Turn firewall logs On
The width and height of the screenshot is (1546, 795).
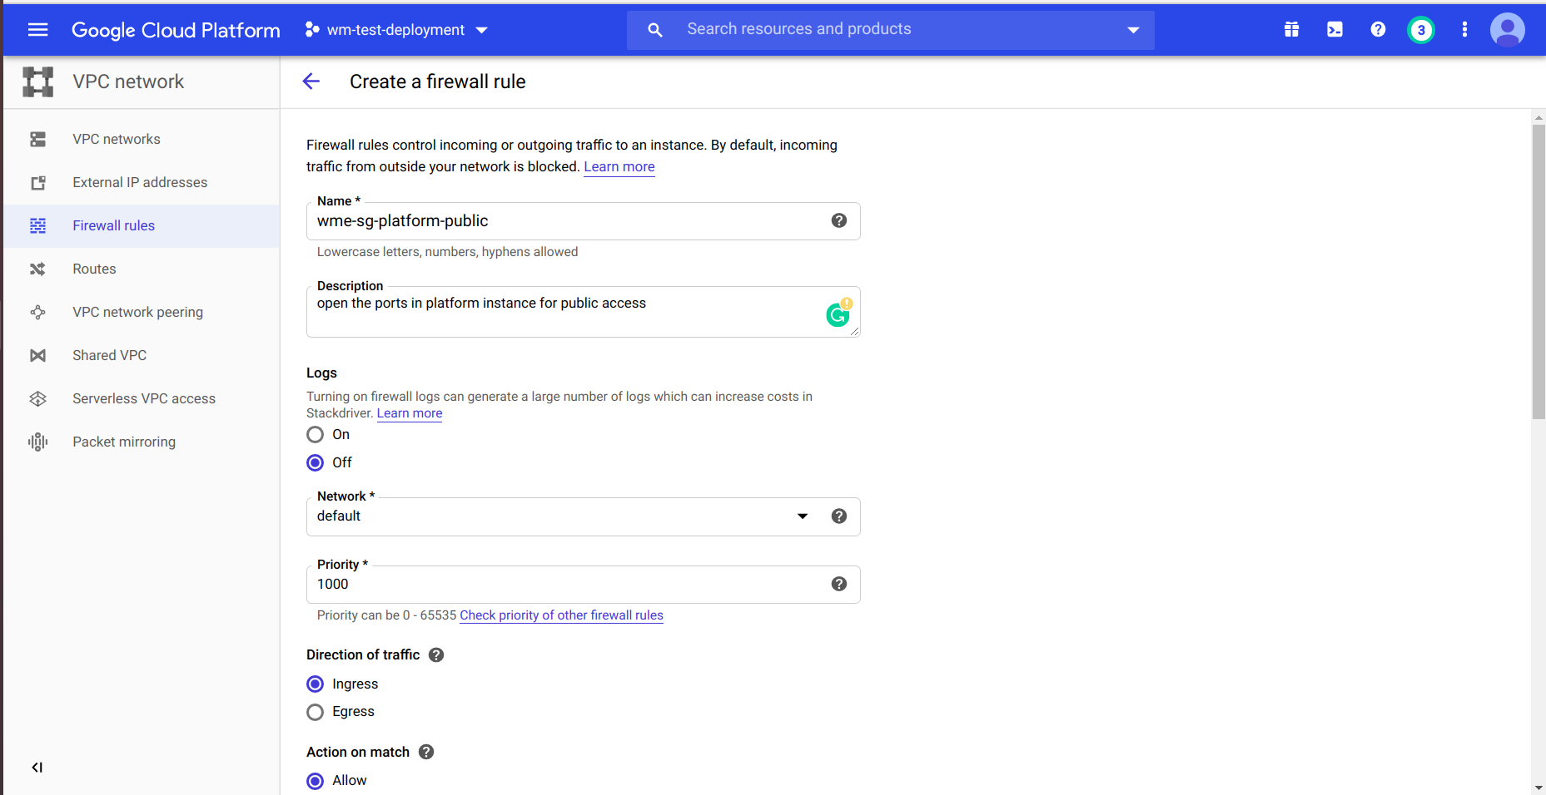(x=316, y=435)
